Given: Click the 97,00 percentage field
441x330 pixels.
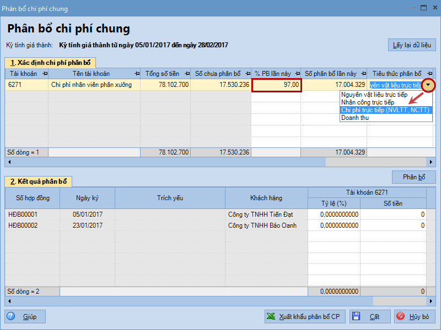Looking at the screenshot, I should (x=277, y=85).
